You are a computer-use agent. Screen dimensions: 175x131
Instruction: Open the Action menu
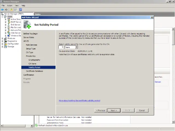tap(10, 5)
